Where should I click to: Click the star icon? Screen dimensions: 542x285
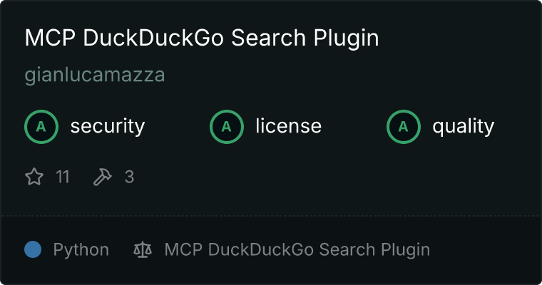pyautogui.click(x=34, y=177)
